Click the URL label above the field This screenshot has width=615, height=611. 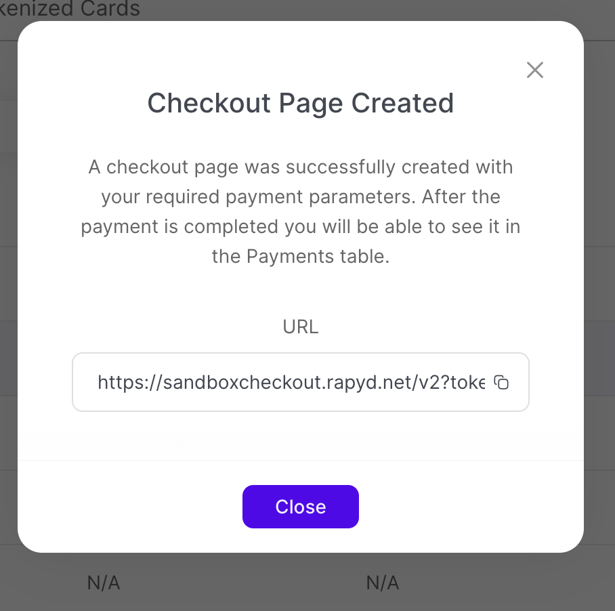click(x=301, y=327)
